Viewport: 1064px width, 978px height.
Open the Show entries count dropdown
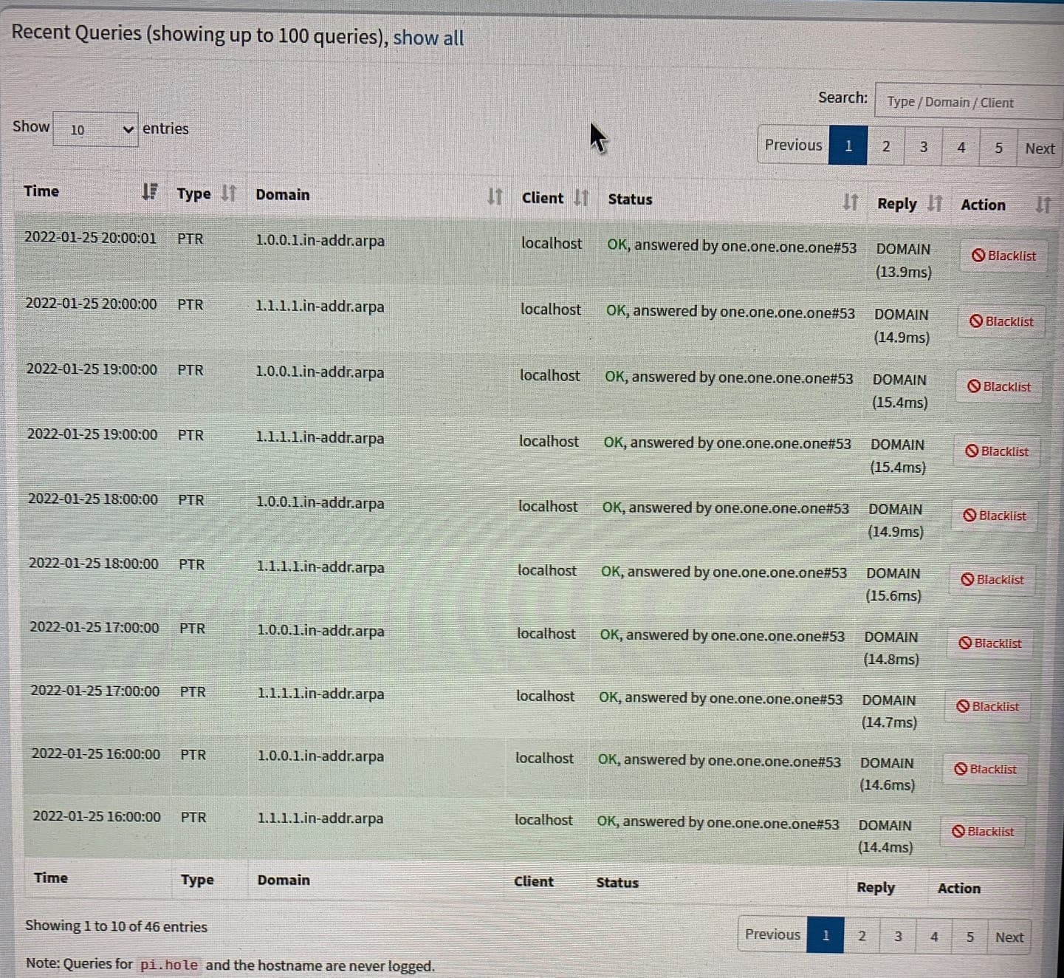[x=96, y=129]
